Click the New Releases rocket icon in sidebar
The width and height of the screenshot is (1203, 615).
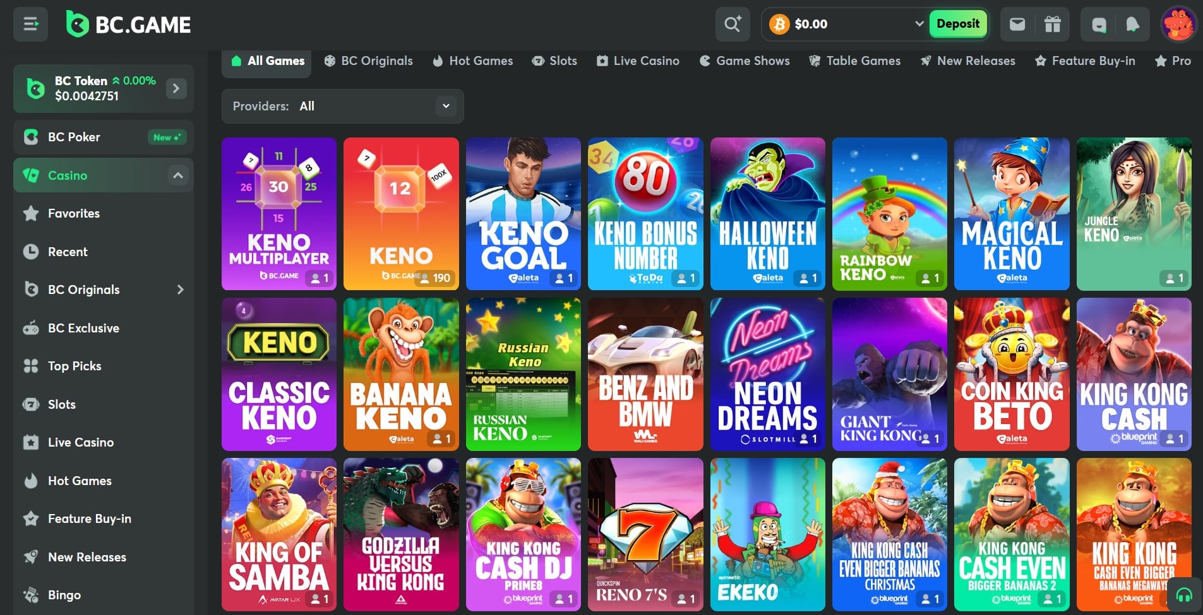click(x=31, y=557)
